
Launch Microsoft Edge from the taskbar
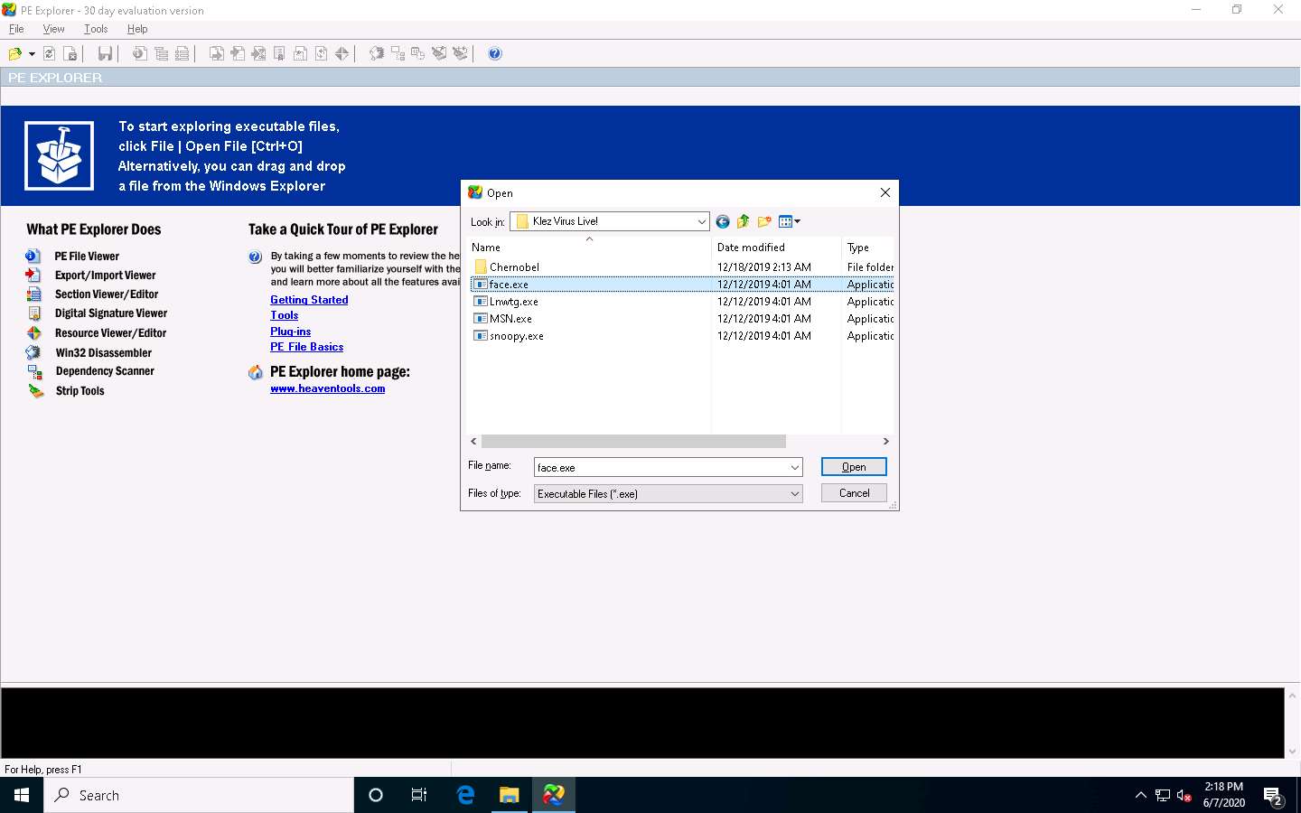pos(465,795)
